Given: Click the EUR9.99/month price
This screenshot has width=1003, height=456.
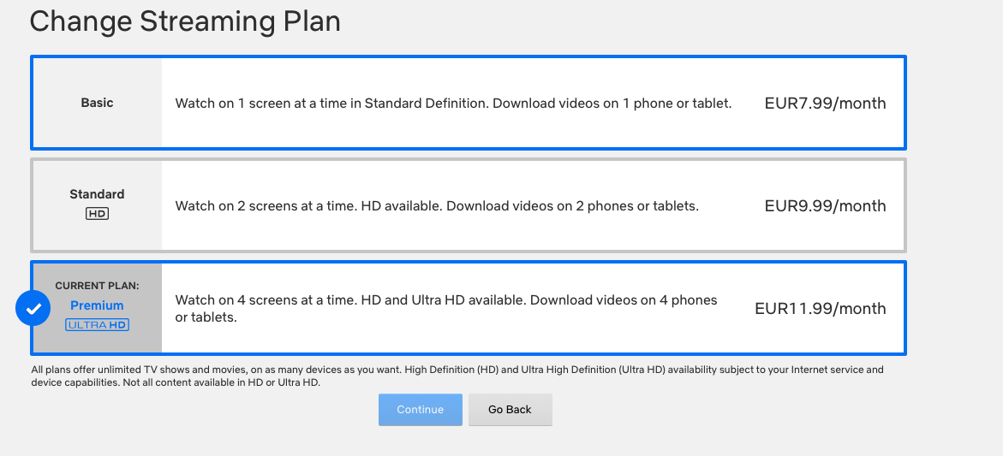Looking at the screenshot, I should coord(825,206).
